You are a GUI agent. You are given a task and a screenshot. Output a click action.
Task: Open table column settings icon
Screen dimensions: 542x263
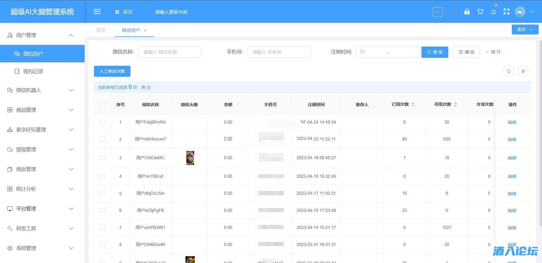click(x=523, y=71)
